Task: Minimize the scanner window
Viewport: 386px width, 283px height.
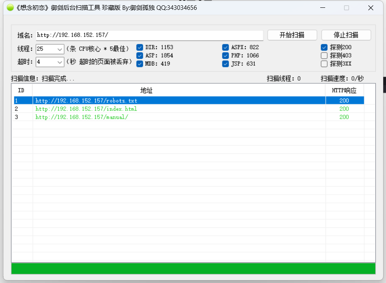Action: click(x=323, y=8)
